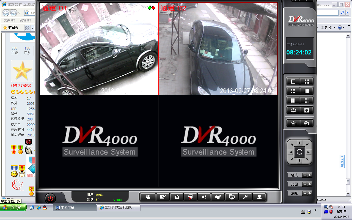Click IE back arrow button
Screen dimensions: 352x220
pos(6,13)
